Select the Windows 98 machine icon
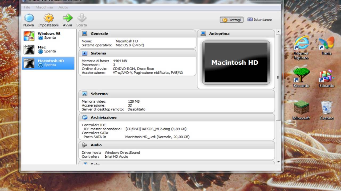The image size is (341, 191). click(x=29, y=36)
